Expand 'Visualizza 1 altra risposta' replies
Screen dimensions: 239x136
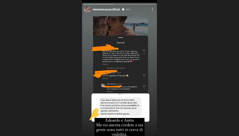(116, 68)
